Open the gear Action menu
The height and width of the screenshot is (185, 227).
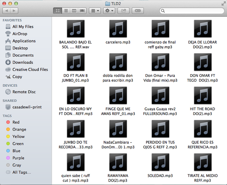coord(109,11)
